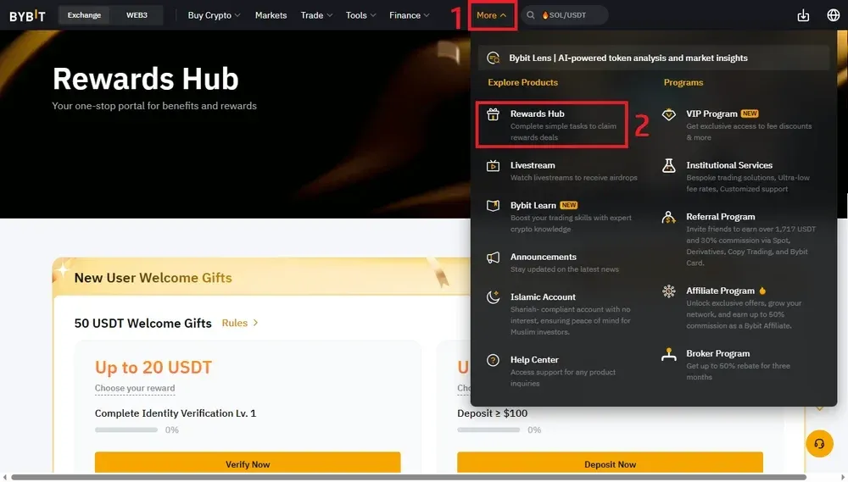The width and height of the screenshot is (848, 482).
Task: Select Rewards Hub from the menu
Action: [x=552, y=125]
